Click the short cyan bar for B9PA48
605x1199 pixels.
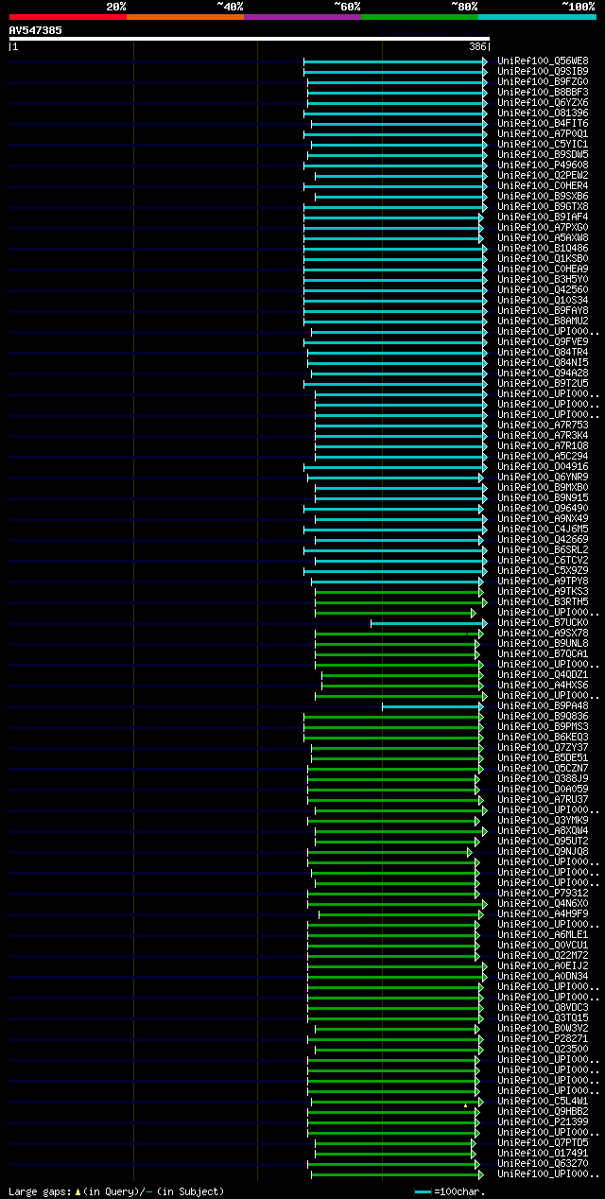coord(433,706)
